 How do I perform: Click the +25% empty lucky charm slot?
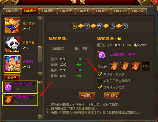click(x=146, y=66)
